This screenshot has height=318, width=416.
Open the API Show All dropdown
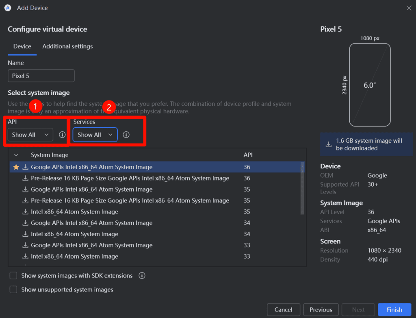tap(30, 135)
